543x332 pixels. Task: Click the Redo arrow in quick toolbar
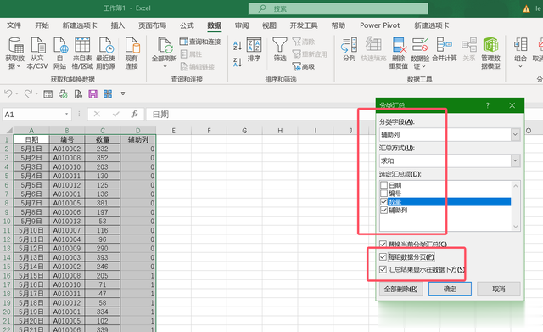(28, 93)
